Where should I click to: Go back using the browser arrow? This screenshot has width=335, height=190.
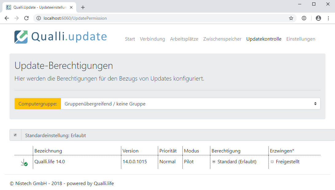coord(7,18)
